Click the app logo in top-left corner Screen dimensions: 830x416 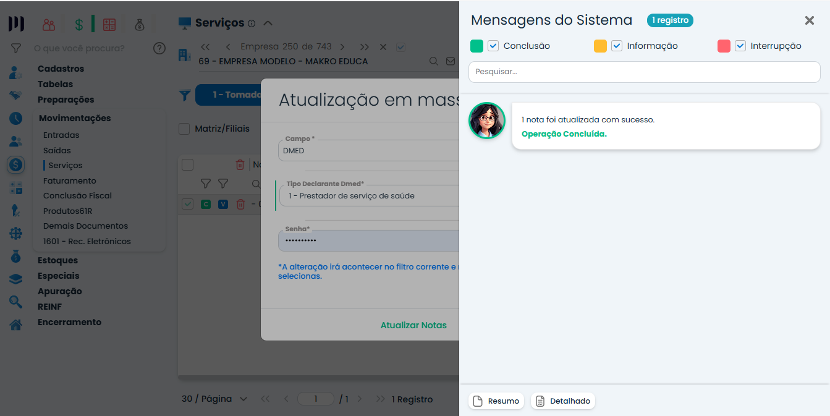(17, 24)
